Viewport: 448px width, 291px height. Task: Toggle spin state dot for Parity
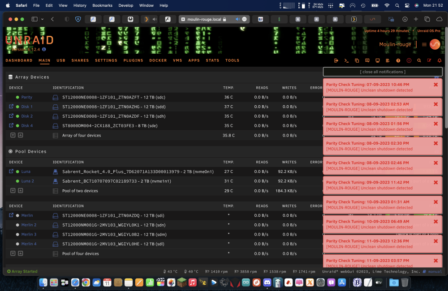click(x=17, y=98)
